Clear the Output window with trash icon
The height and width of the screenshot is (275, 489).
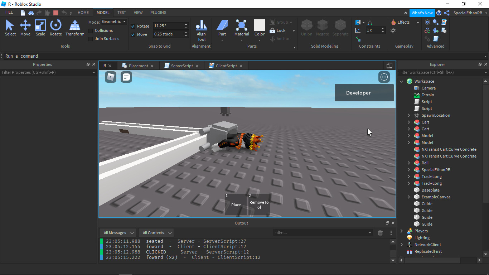[x=380, y=233]
